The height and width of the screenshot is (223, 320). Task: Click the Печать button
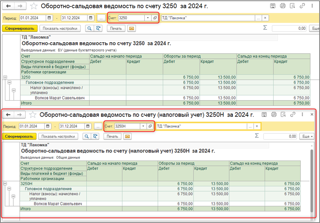click(x=116, y=28)
